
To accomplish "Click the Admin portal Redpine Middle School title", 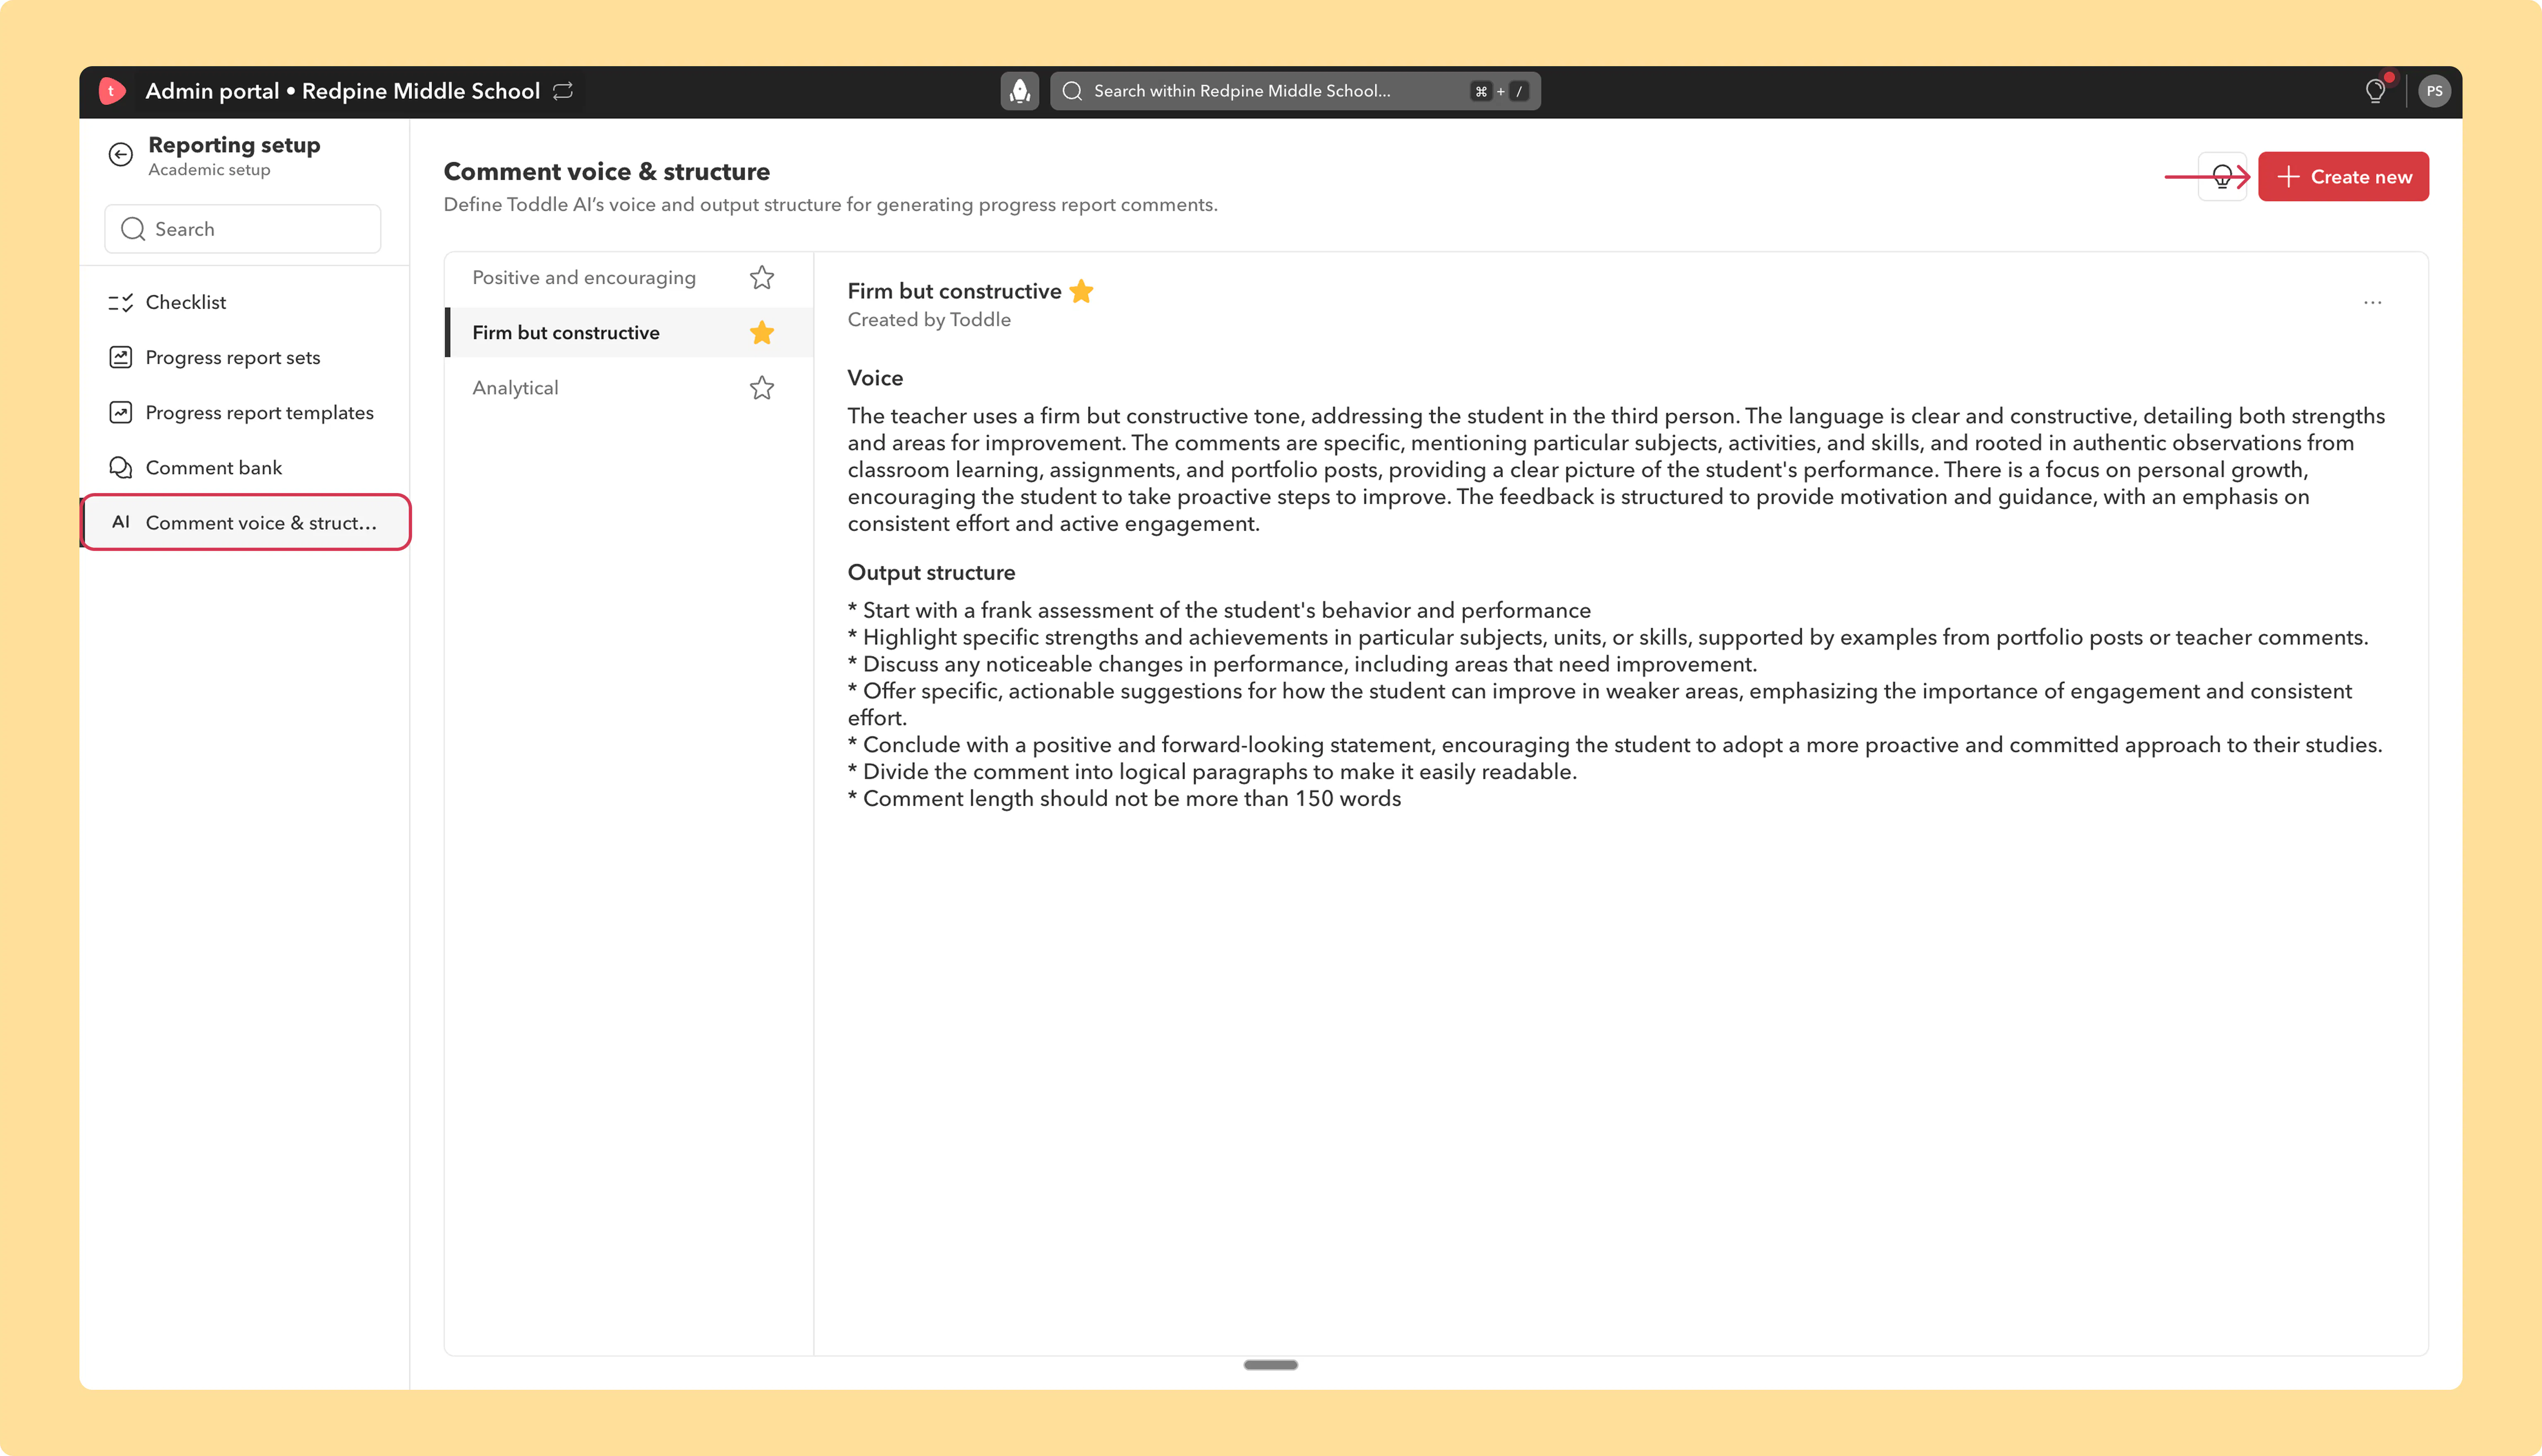I will pyautogui.click(x=343, y=91).
